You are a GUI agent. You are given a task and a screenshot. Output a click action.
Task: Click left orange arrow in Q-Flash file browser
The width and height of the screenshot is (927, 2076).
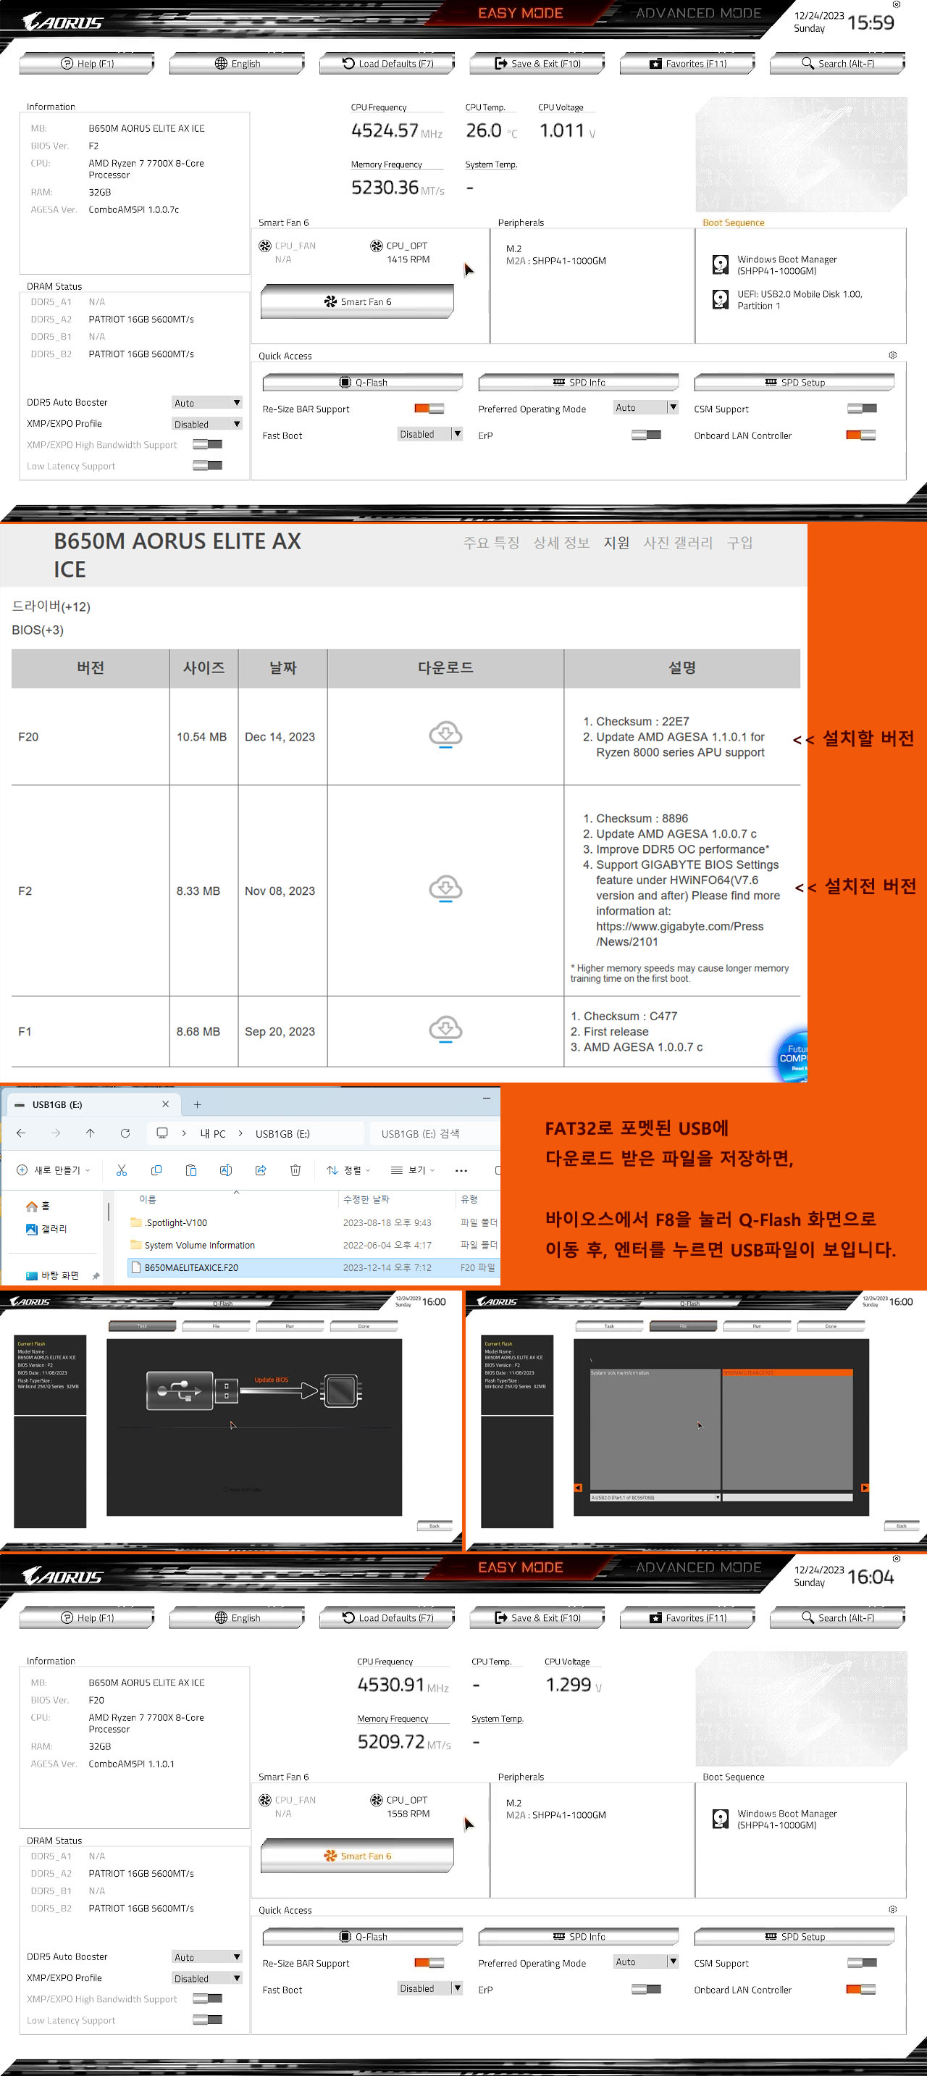(577, 1488)
